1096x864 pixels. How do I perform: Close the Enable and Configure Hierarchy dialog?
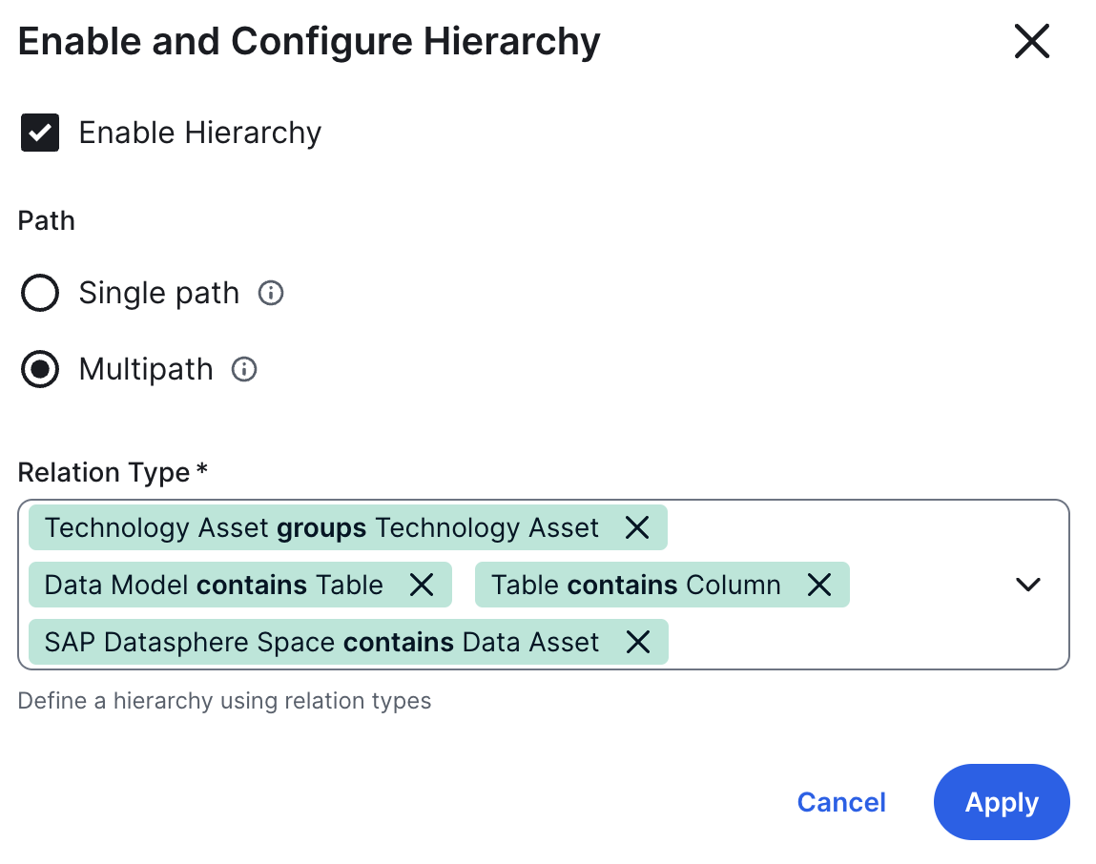tap(1031, 43)
